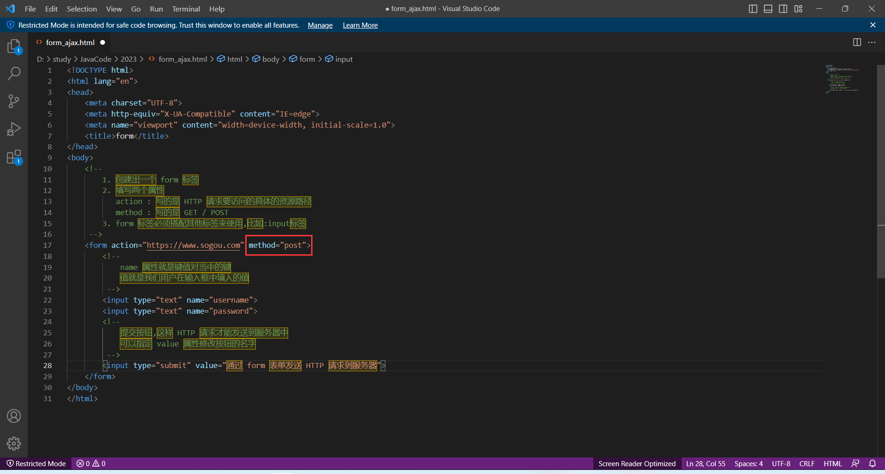
Task: Toggle Primary Side Bar layout icon
Action: [753, 9]
